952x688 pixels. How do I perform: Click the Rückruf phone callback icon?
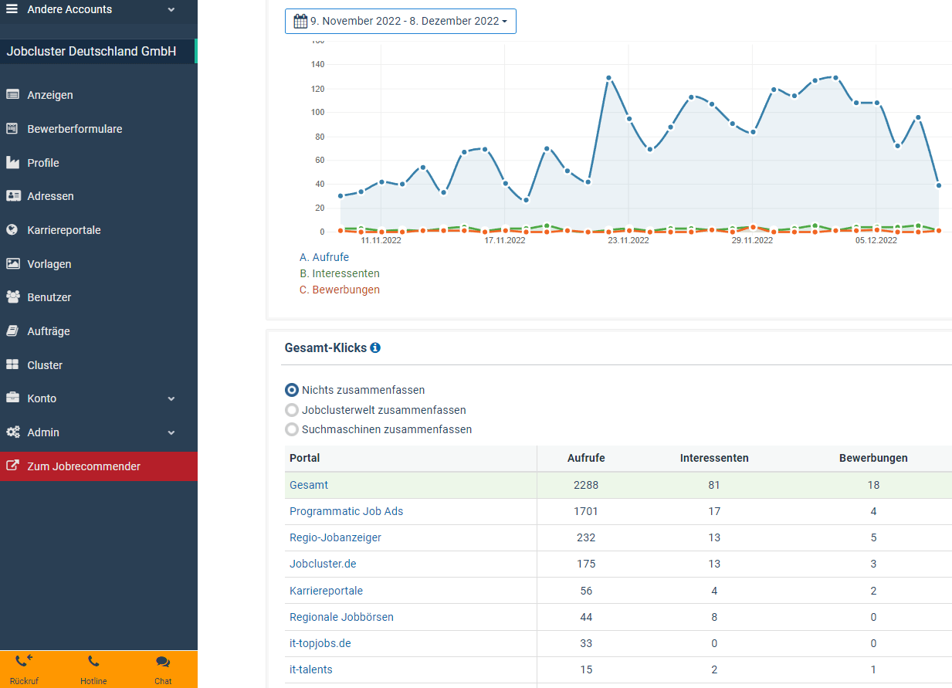coord(24,661)
